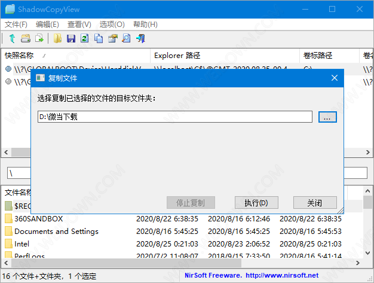Click the Intel folder icon
Screen dimensions: 374x283
[x=8, y=244]
